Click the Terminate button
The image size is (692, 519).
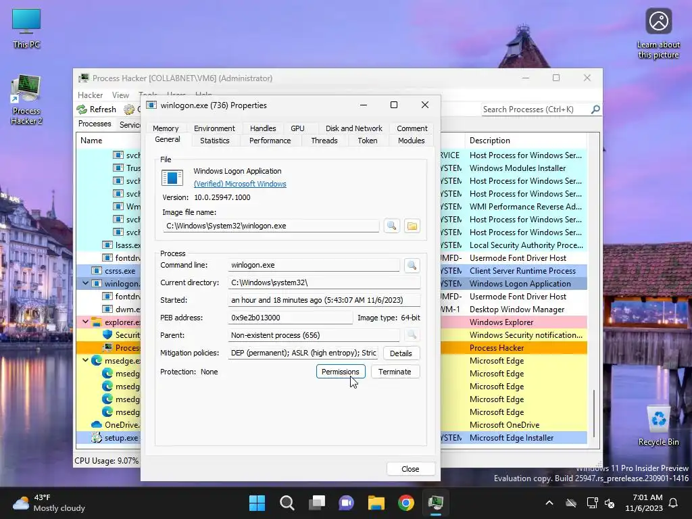point(395,372)
